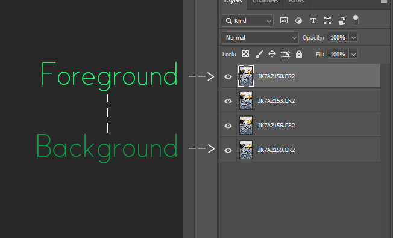Toggle layer filtering on/off switch
Viewport: 393px width, 238px height.
point(356,20)
